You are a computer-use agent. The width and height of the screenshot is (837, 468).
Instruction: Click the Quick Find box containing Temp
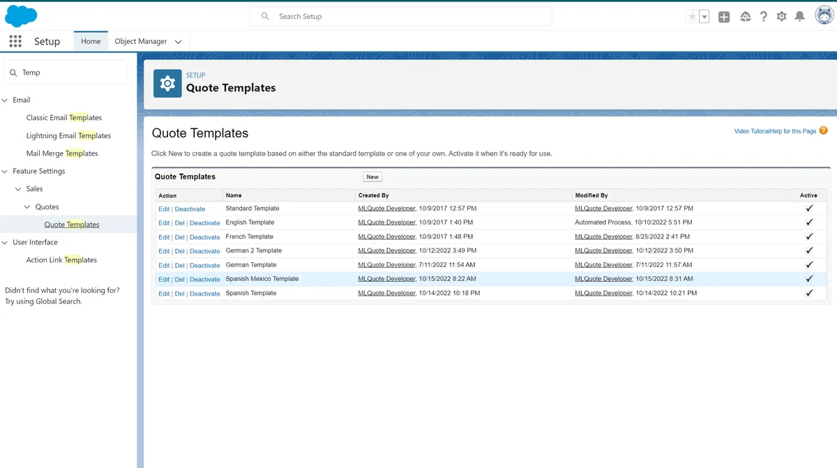(66, 73)
